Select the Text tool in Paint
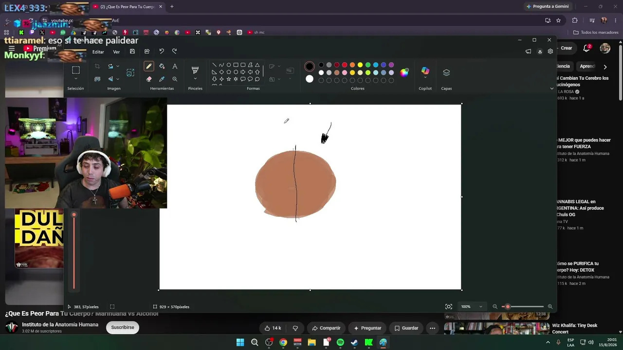 [x=175, y=66]
